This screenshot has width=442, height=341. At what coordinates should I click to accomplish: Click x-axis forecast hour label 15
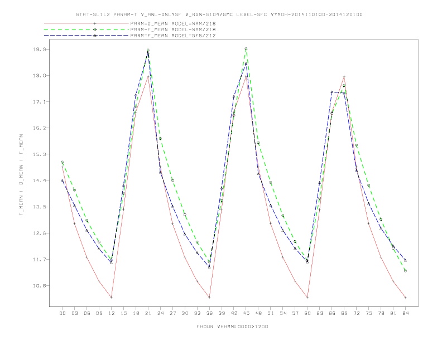123,313
